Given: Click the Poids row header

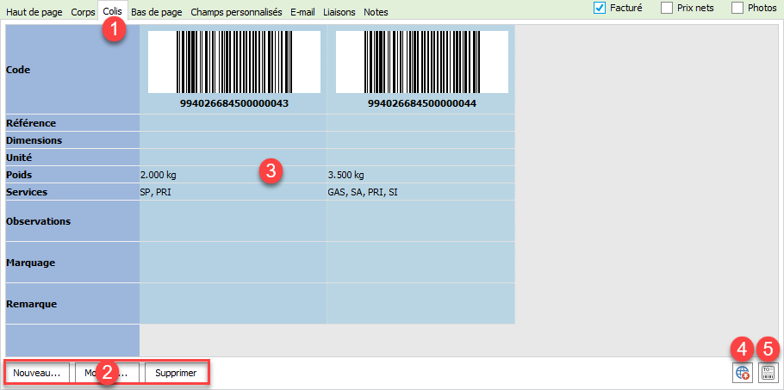Looking at the screenshot, I should pos(72,175).
